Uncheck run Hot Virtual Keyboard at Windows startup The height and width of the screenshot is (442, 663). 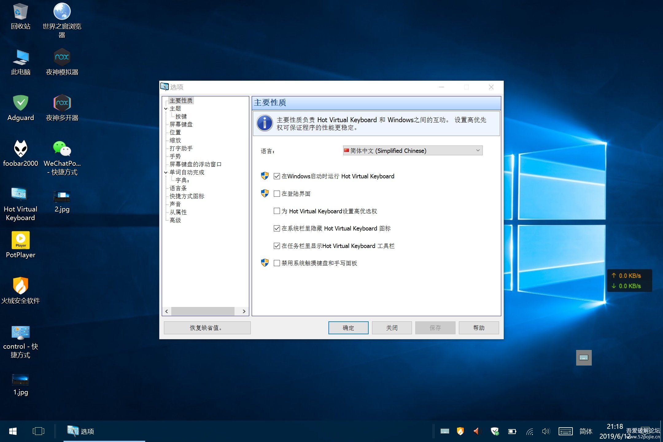(277, 176)
